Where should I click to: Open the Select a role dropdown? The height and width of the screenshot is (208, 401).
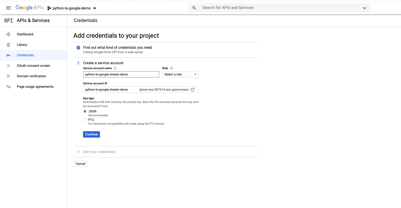[180, 74]
